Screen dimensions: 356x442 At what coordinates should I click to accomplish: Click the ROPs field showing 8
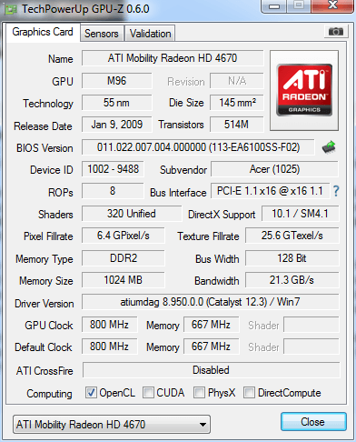click(113, 191)
